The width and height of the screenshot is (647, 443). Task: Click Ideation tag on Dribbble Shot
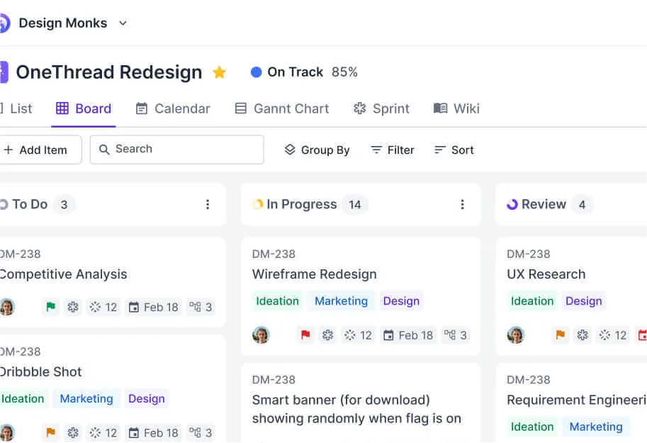pos(23,398)
